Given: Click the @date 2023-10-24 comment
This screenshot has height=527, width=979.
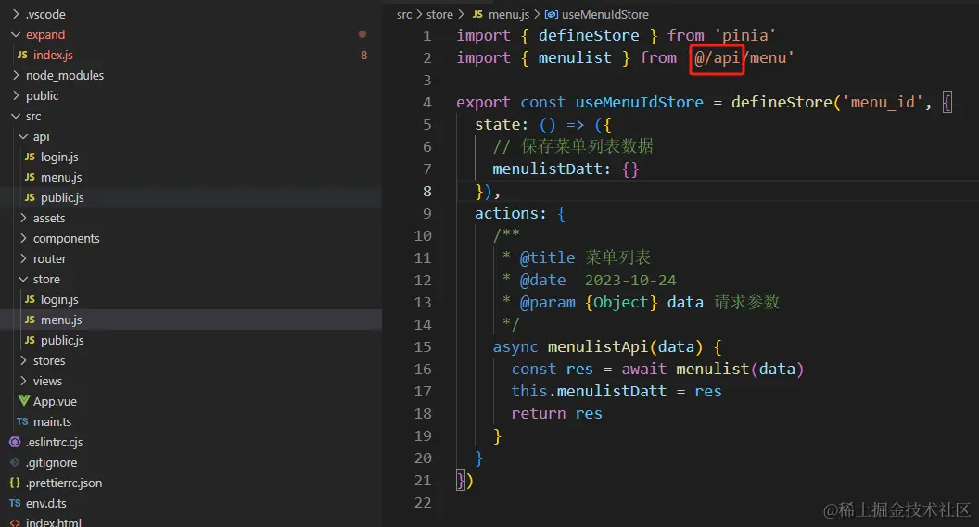Looking at the screenshot, I should click(598, 280).
